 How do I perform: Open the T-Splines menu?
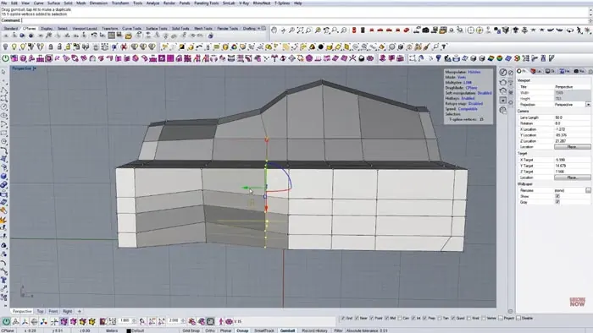282,3
